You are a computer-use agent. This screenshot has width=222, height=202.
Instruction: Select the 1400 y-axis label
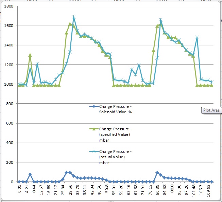click(7, 45)
